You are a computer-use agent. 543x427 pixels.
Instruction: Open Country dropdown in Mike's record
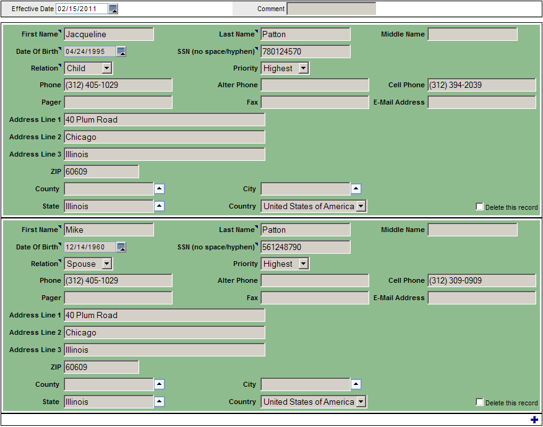(x=314, y=402)
